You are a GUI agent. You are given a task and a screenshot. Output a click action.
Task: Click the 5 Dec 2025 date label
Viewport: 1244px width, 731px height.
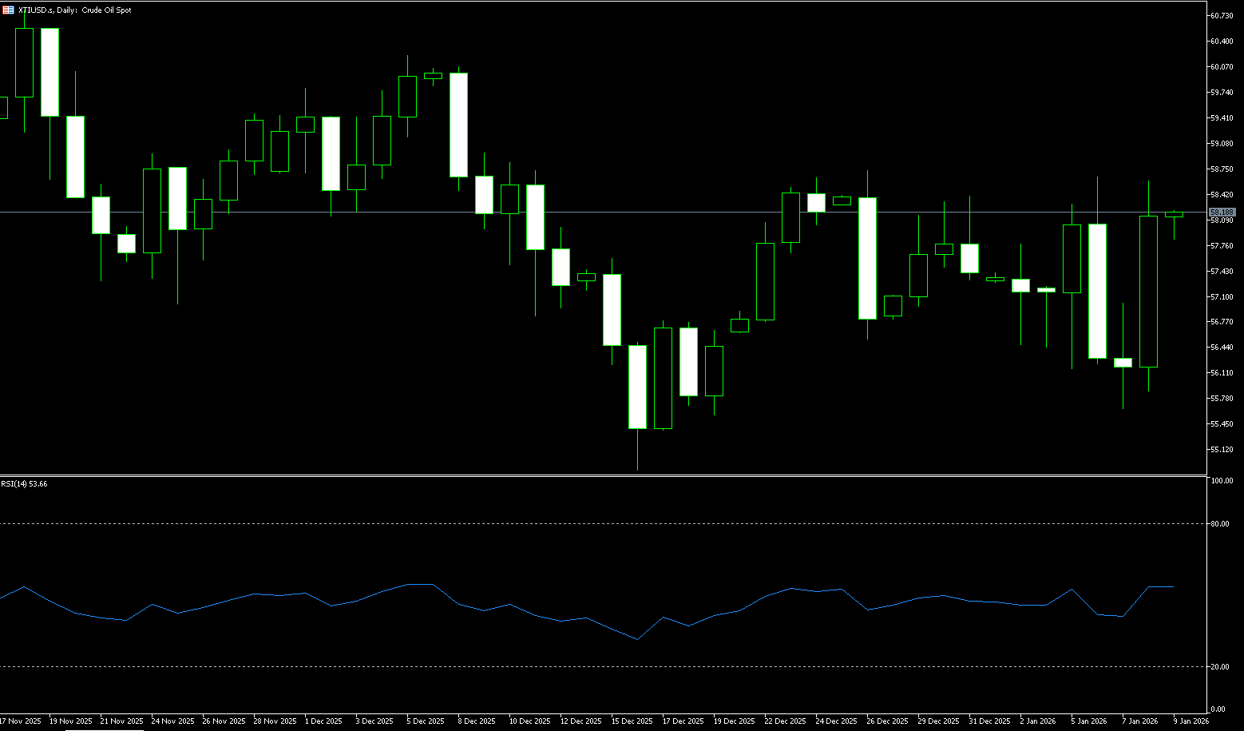pos(425,721)
